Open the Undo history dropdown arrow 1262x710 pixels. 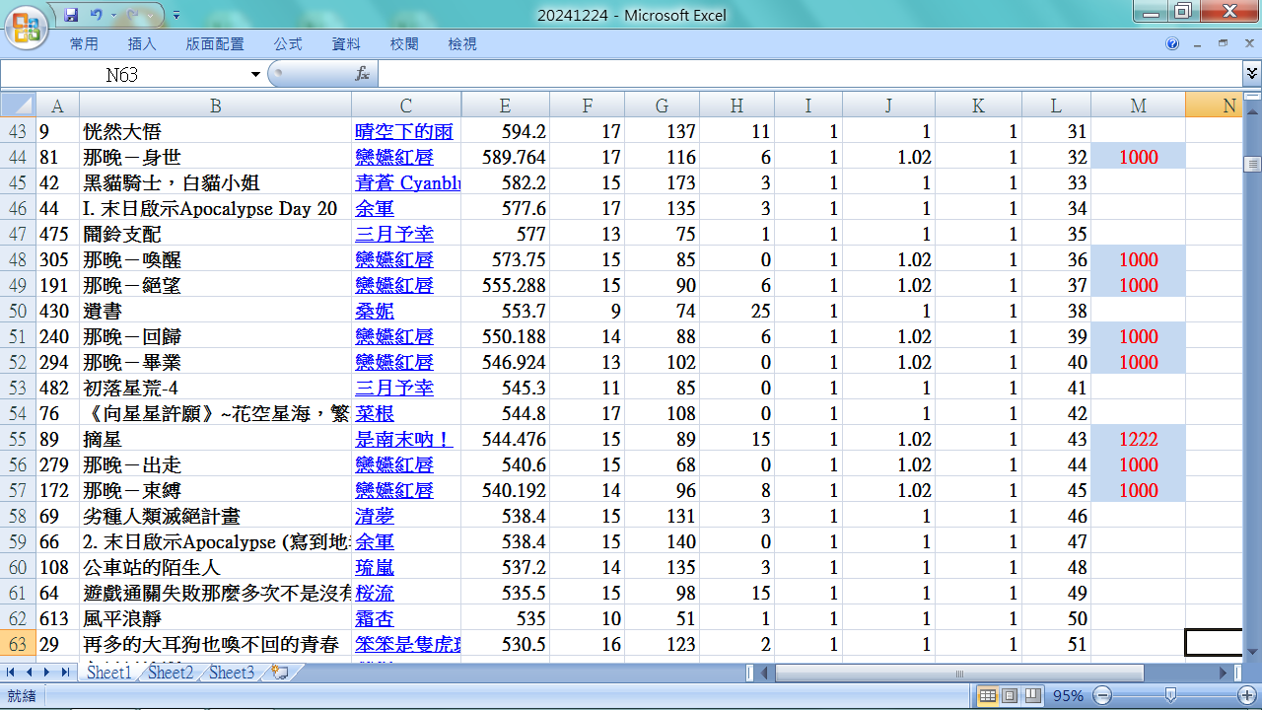click(113, 16)
